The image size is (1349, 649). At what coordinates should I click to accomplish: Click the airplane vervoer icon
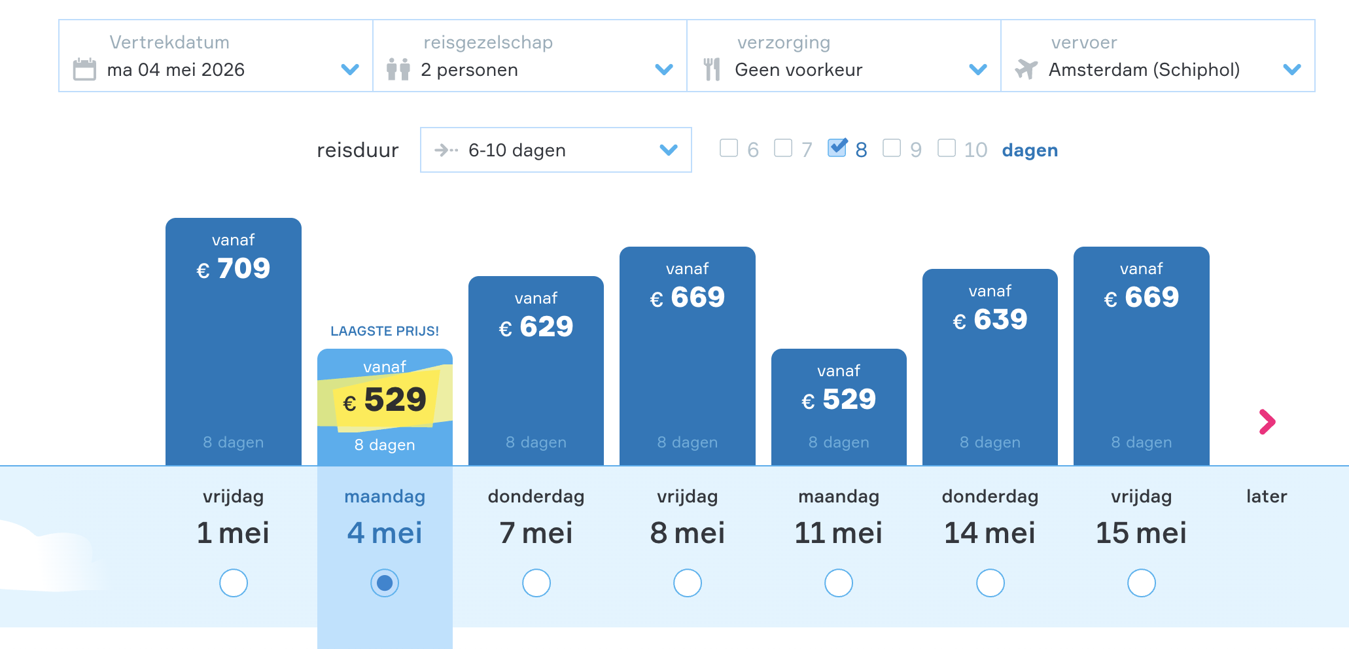coord(1026,69)
